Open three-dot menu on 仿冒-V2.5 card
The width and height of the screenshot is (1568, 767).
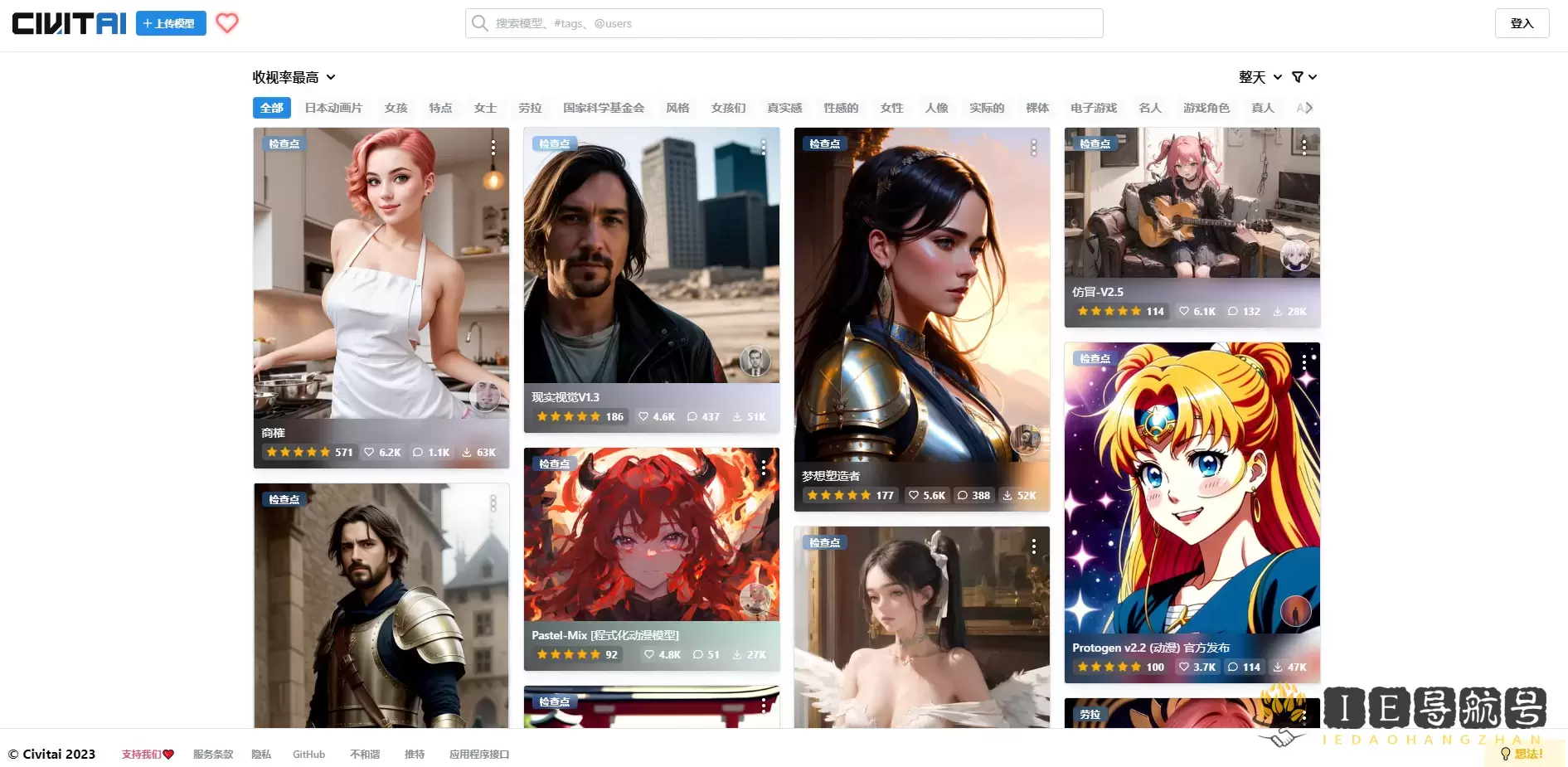pyautogui.click(x=1303, y=147)
